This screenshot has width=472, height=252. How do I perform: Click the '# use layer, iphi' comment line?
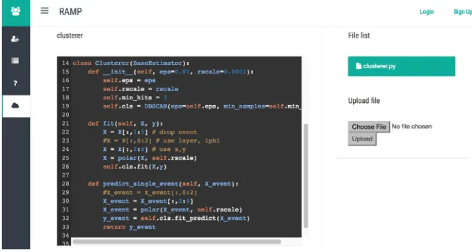click(161, 141)
